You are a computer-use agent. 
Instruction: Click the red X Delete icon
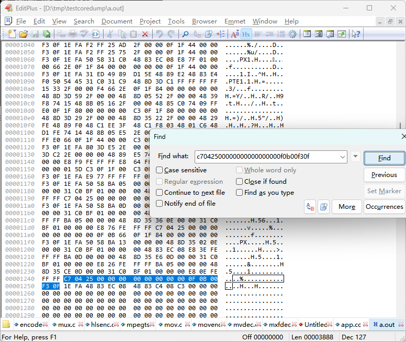pyautogui.click(x=145, y=34)
